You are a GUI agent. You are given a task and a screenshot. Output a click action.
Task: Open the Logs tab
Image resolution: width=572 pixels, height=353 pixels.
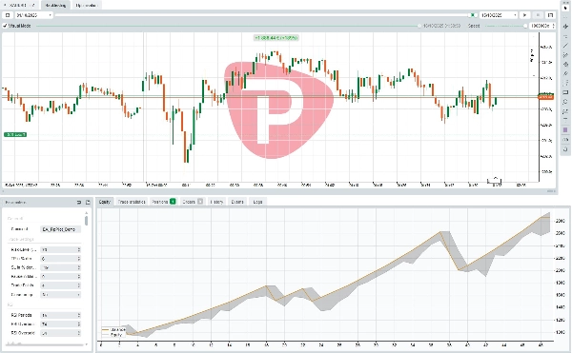pyautogui.click(x=258, y=202)
